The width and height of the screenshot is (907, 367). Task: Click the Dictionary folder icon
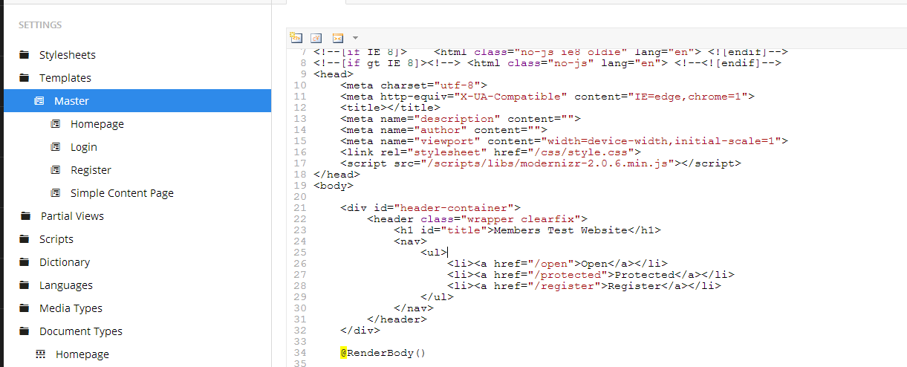pyautogui.click(x=25, y=262)
